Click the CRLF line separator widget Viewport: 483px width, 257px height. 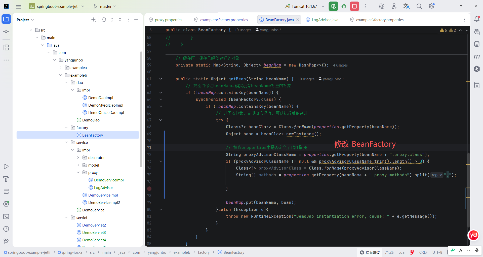click(x=423, y=252)
